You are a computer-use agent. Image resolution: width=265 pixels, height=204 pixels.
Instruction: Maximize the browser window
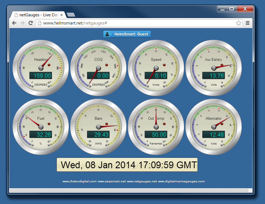tap(232, 9)
